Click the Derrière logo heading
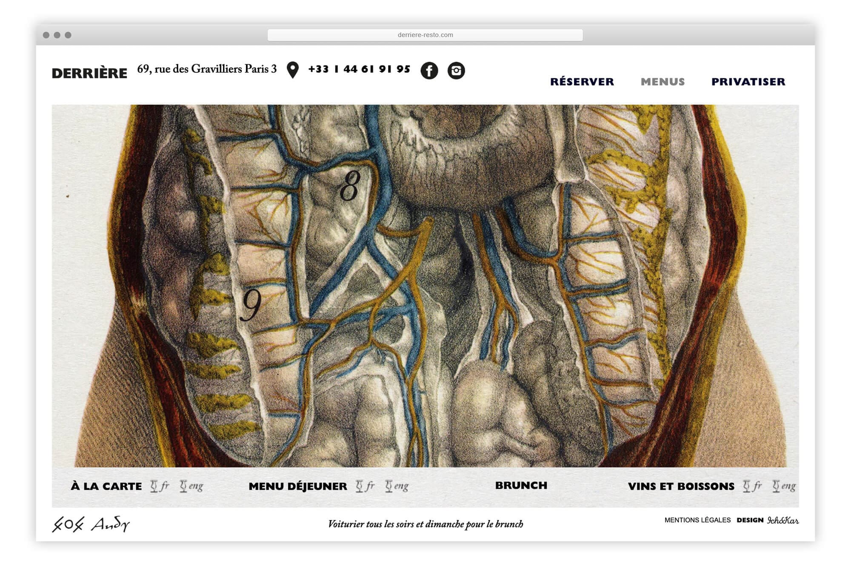 tap(89, 73)
